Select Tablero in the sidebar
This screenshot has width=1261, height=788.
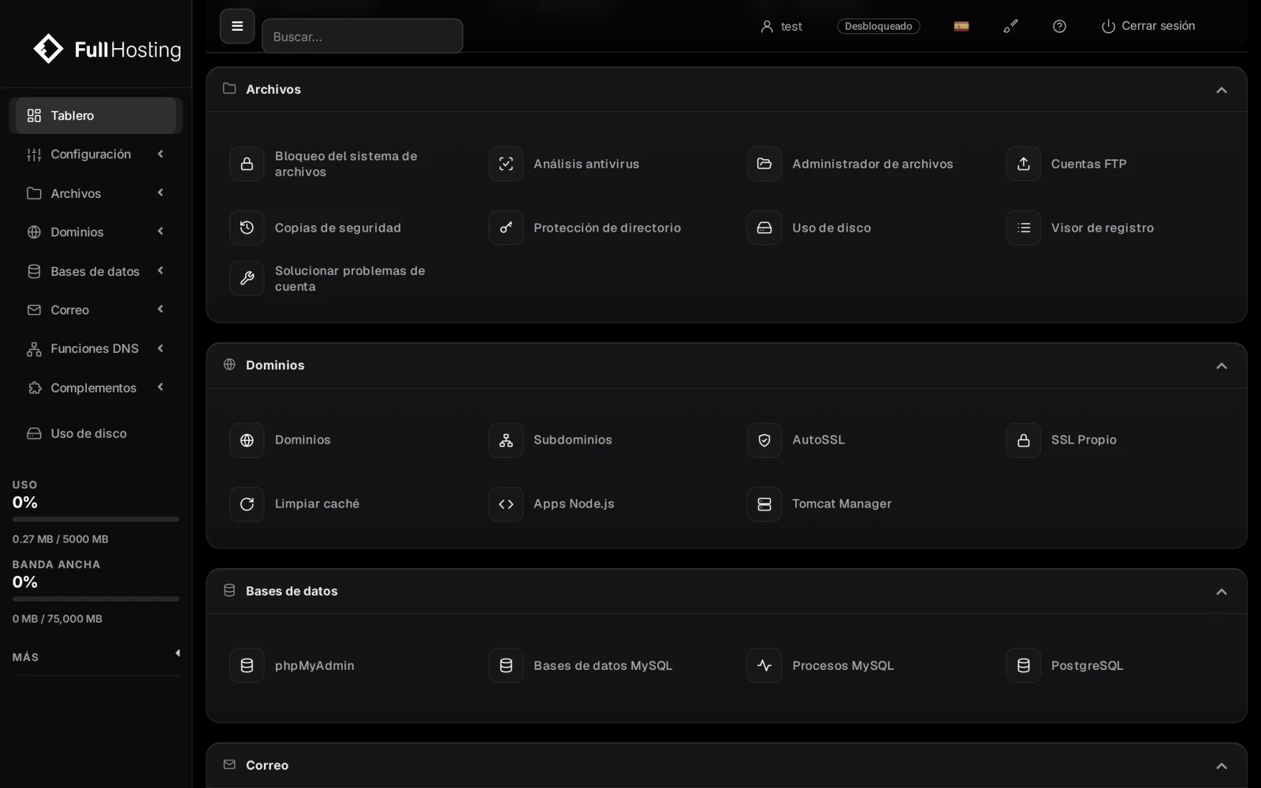[96, 116]
